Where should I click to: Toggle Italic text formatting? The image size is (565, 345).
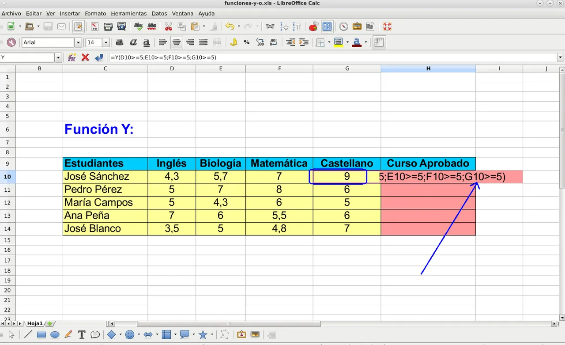pyautogui.click(x=133, y=42)
